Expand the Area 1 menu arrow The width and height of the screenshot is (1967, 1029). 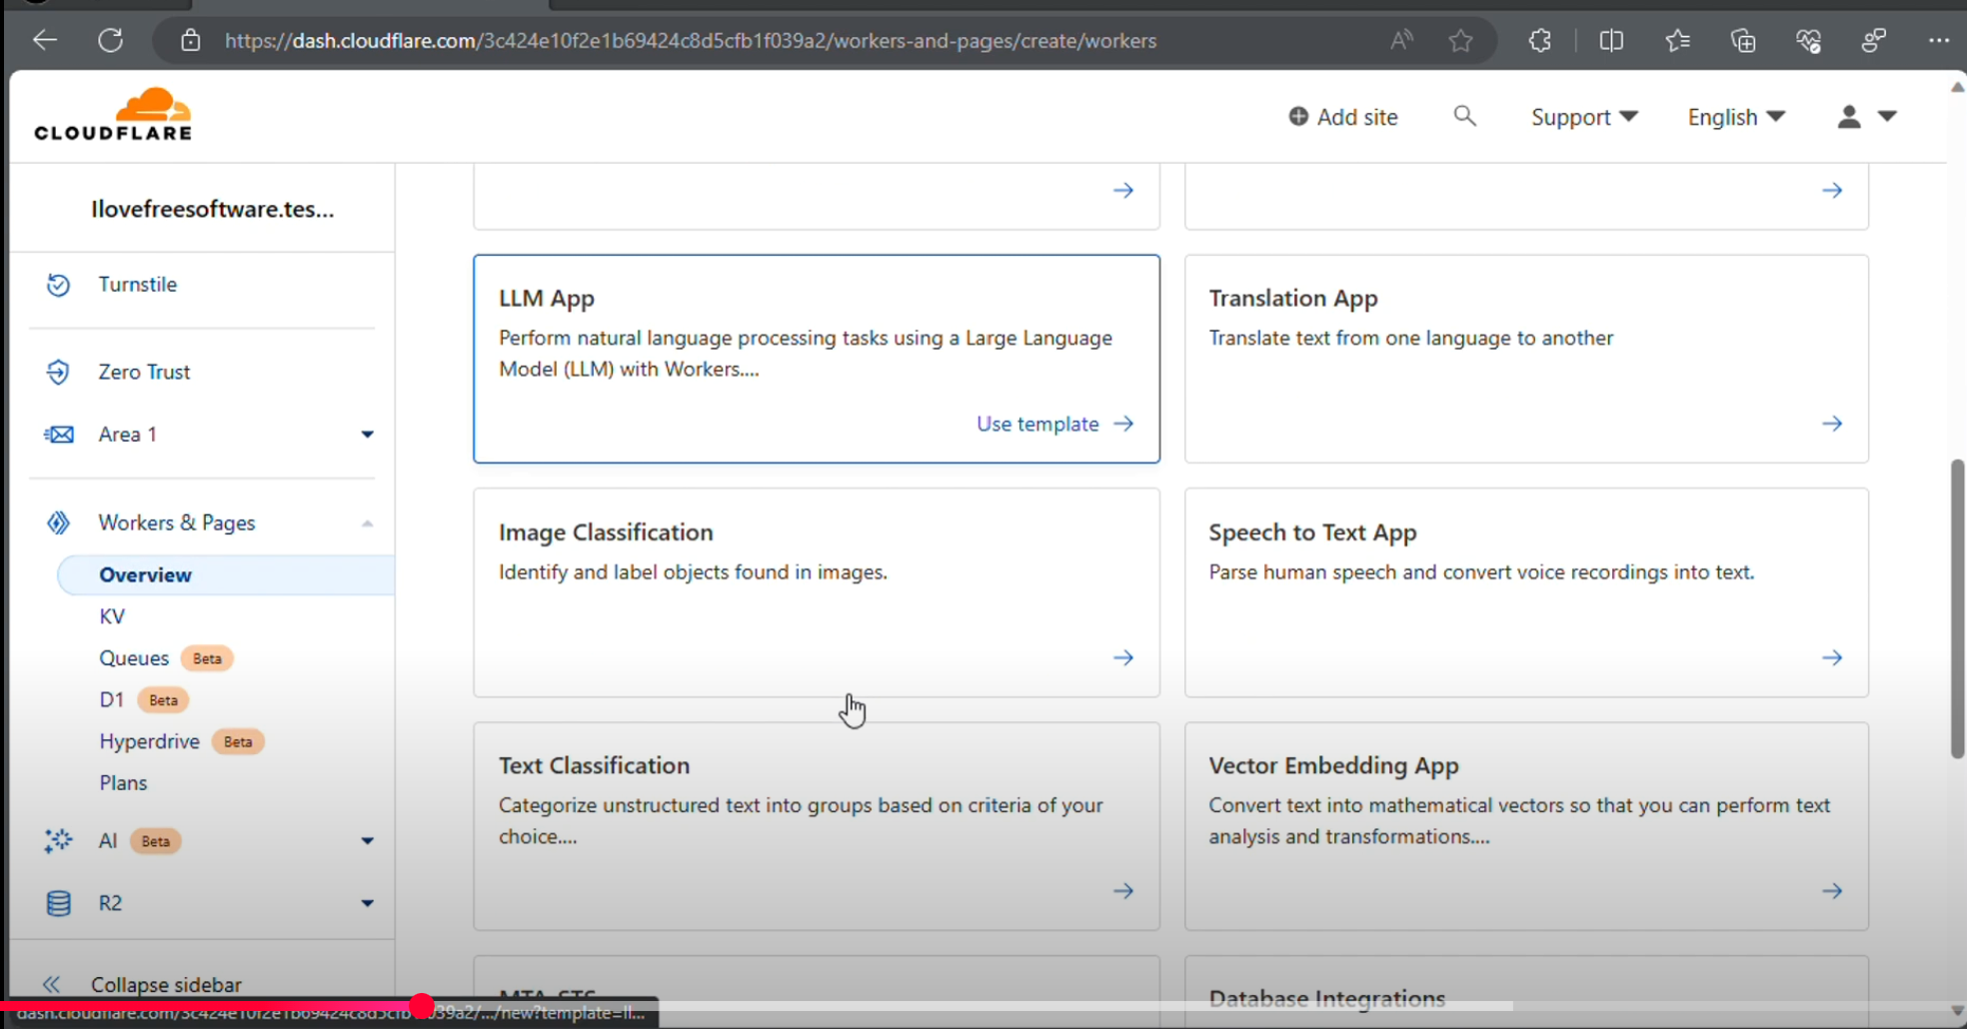pyautogui.click(x=367, y=435)
